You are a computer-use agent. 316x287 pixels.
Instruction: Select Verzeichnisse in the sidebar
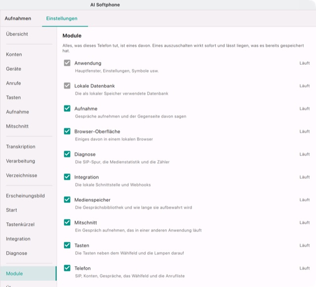coord(22,175)
